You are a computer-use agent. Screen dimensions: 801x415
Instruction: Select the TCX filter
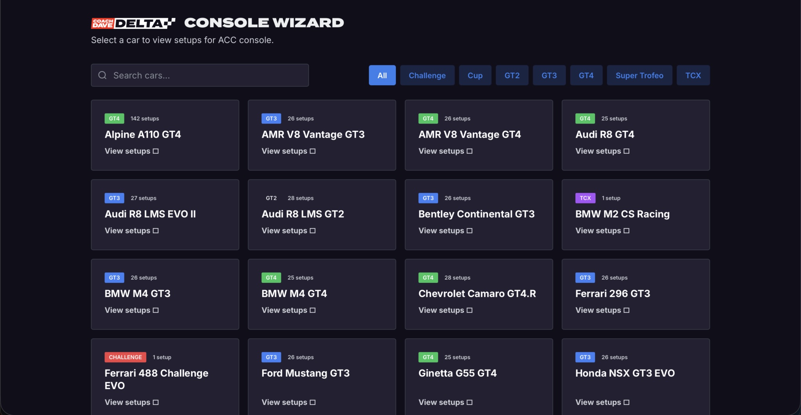693,75
